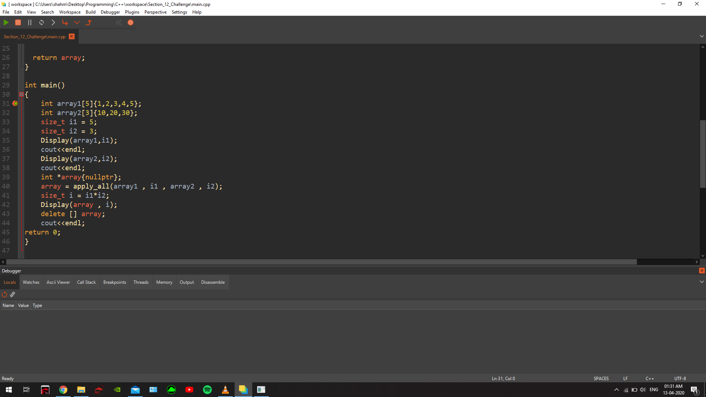
Task: Switch to the Breakpoints tab
Action: point(114,282)
